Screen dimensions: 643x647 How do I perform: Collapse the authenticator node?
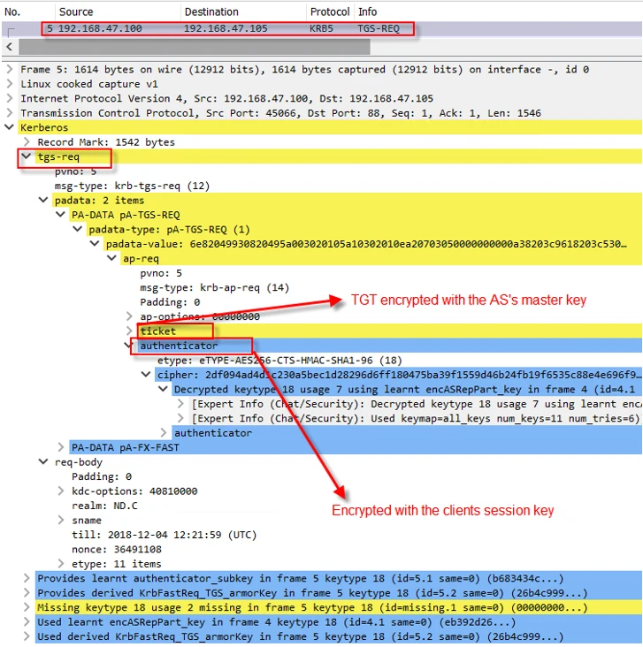tap(129, 346)
